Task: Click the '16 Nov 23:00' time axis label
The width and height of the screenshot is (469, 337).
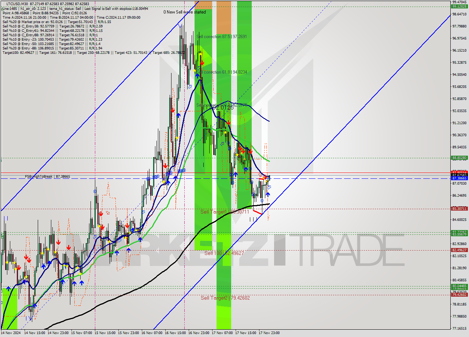Action: coord(199,333)
